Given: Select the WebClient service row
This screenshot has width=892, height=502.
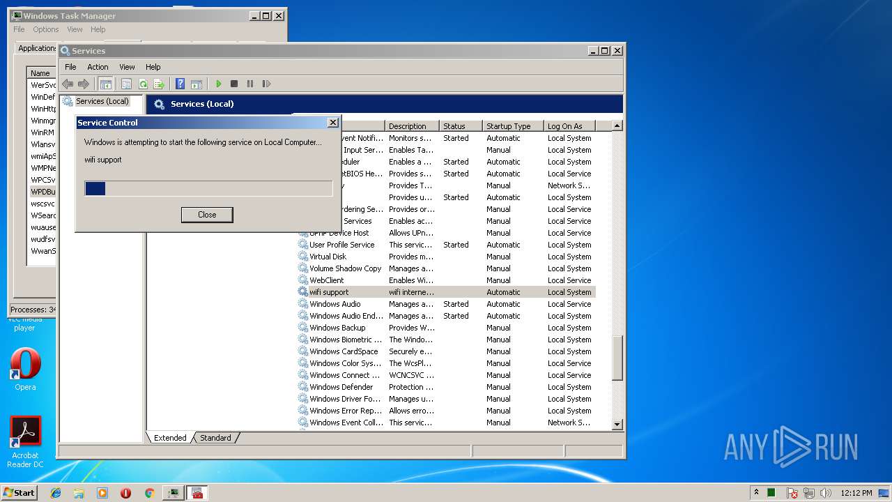Looking at the screenshot, I should (446, 280).
